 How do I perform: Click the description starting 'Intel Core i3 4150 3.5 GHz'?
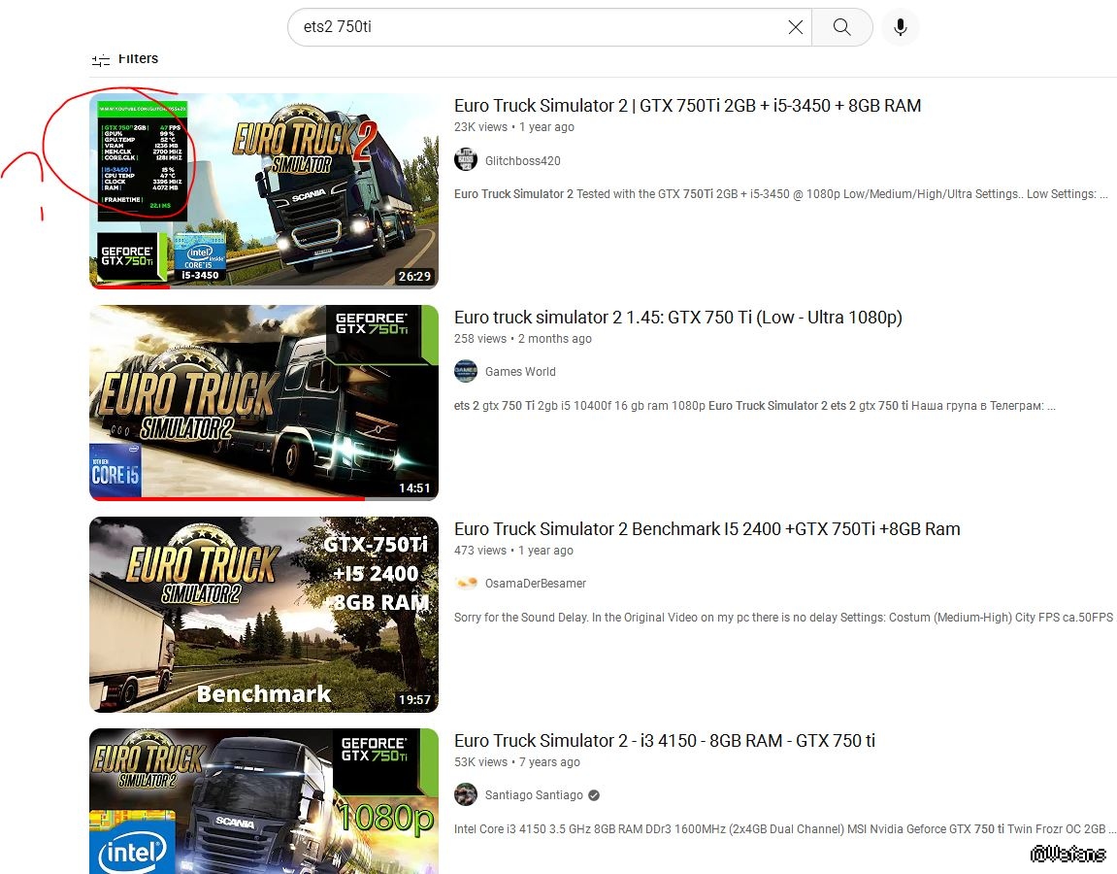785,829
